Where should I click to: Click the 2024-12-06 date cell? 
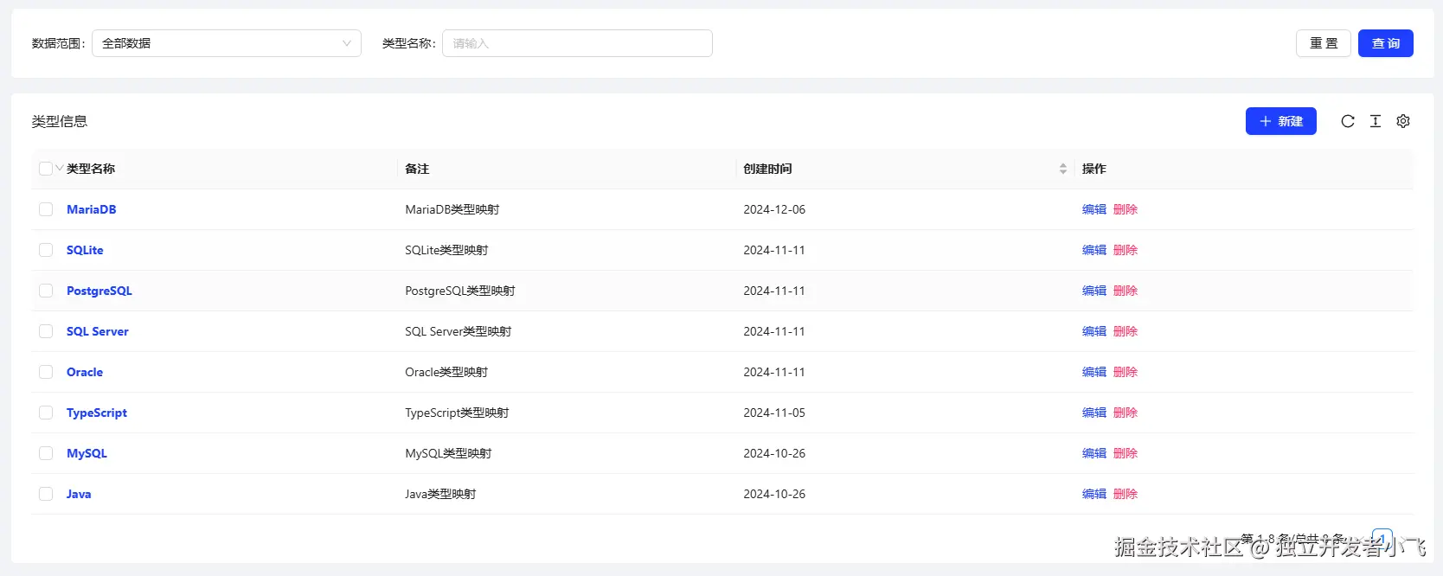tap(774, 209)
